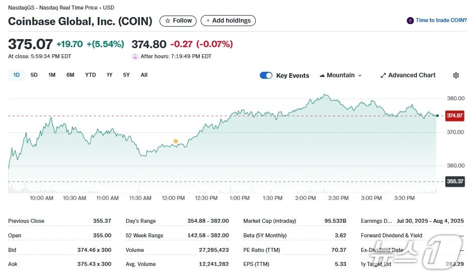View the All time range

click(144, 75)
